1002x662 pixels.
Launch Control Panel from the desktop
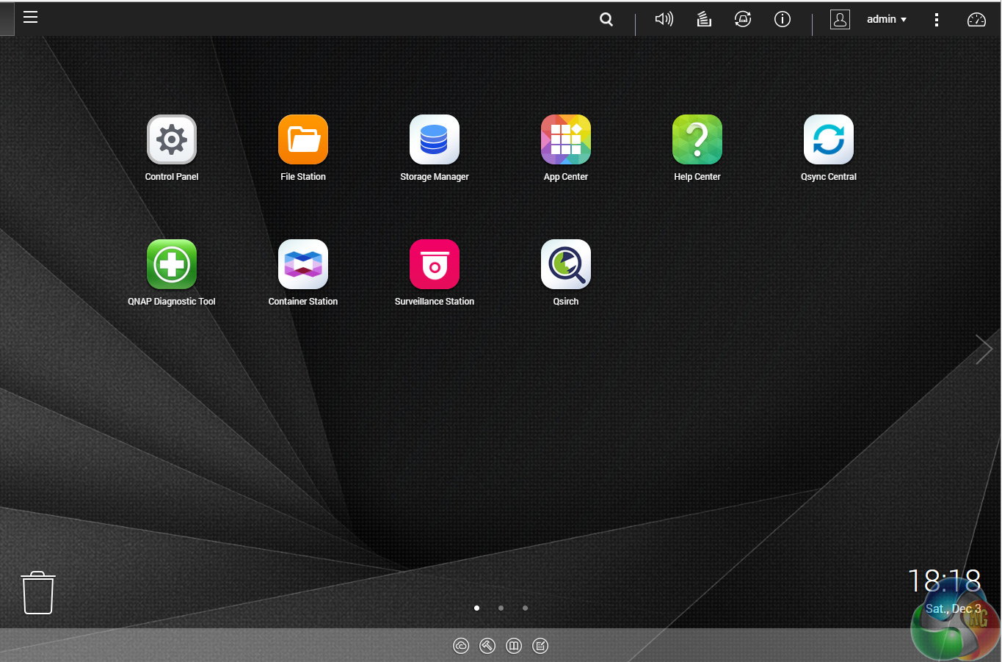pos(172,139)
